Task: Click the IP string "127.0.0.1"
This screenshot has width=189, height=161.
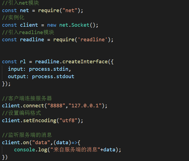Action: (85, 106)
